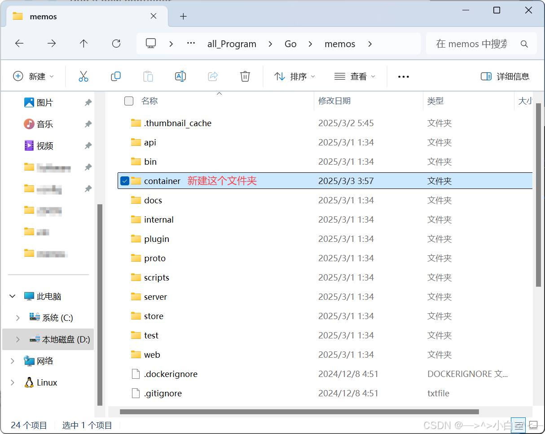Click the Copy icon in the command bar
Image resolution: width=545 pixels, height=434 pixels.
(x=116, y=76)
